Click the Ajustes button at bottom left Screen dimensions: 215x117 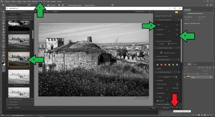tap(17, 108)
